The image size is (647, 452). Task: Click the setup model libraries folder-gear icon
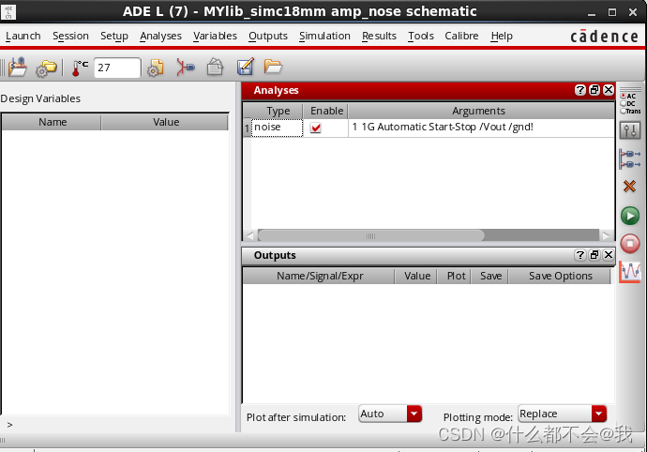click(x=46, y=68)
